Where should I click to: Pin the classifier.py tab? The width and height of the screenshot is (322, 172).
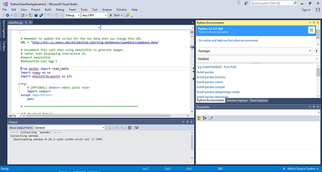(x=26, y=23)
